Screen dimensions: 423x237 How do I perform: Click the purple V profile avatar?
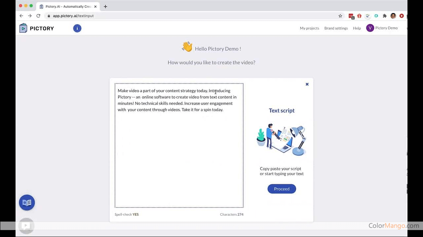[x=370, y=28]
